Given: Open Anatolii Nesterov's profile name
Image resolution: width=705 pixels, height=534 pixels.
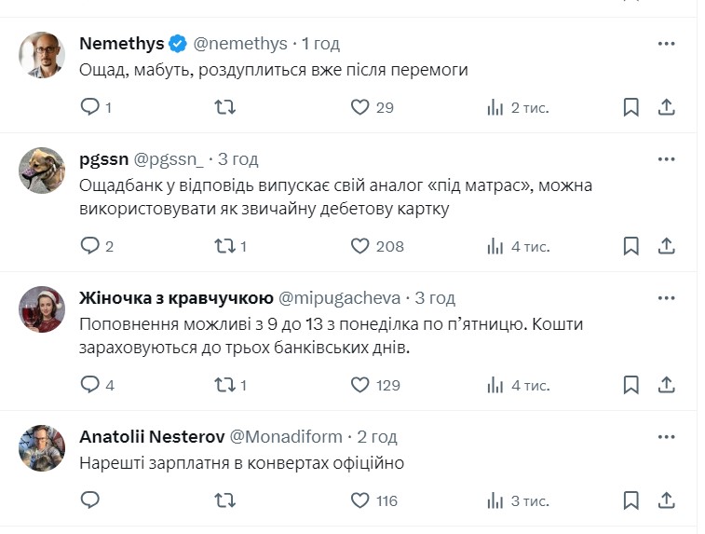Looking at the screenshot, I should [150, 436].
